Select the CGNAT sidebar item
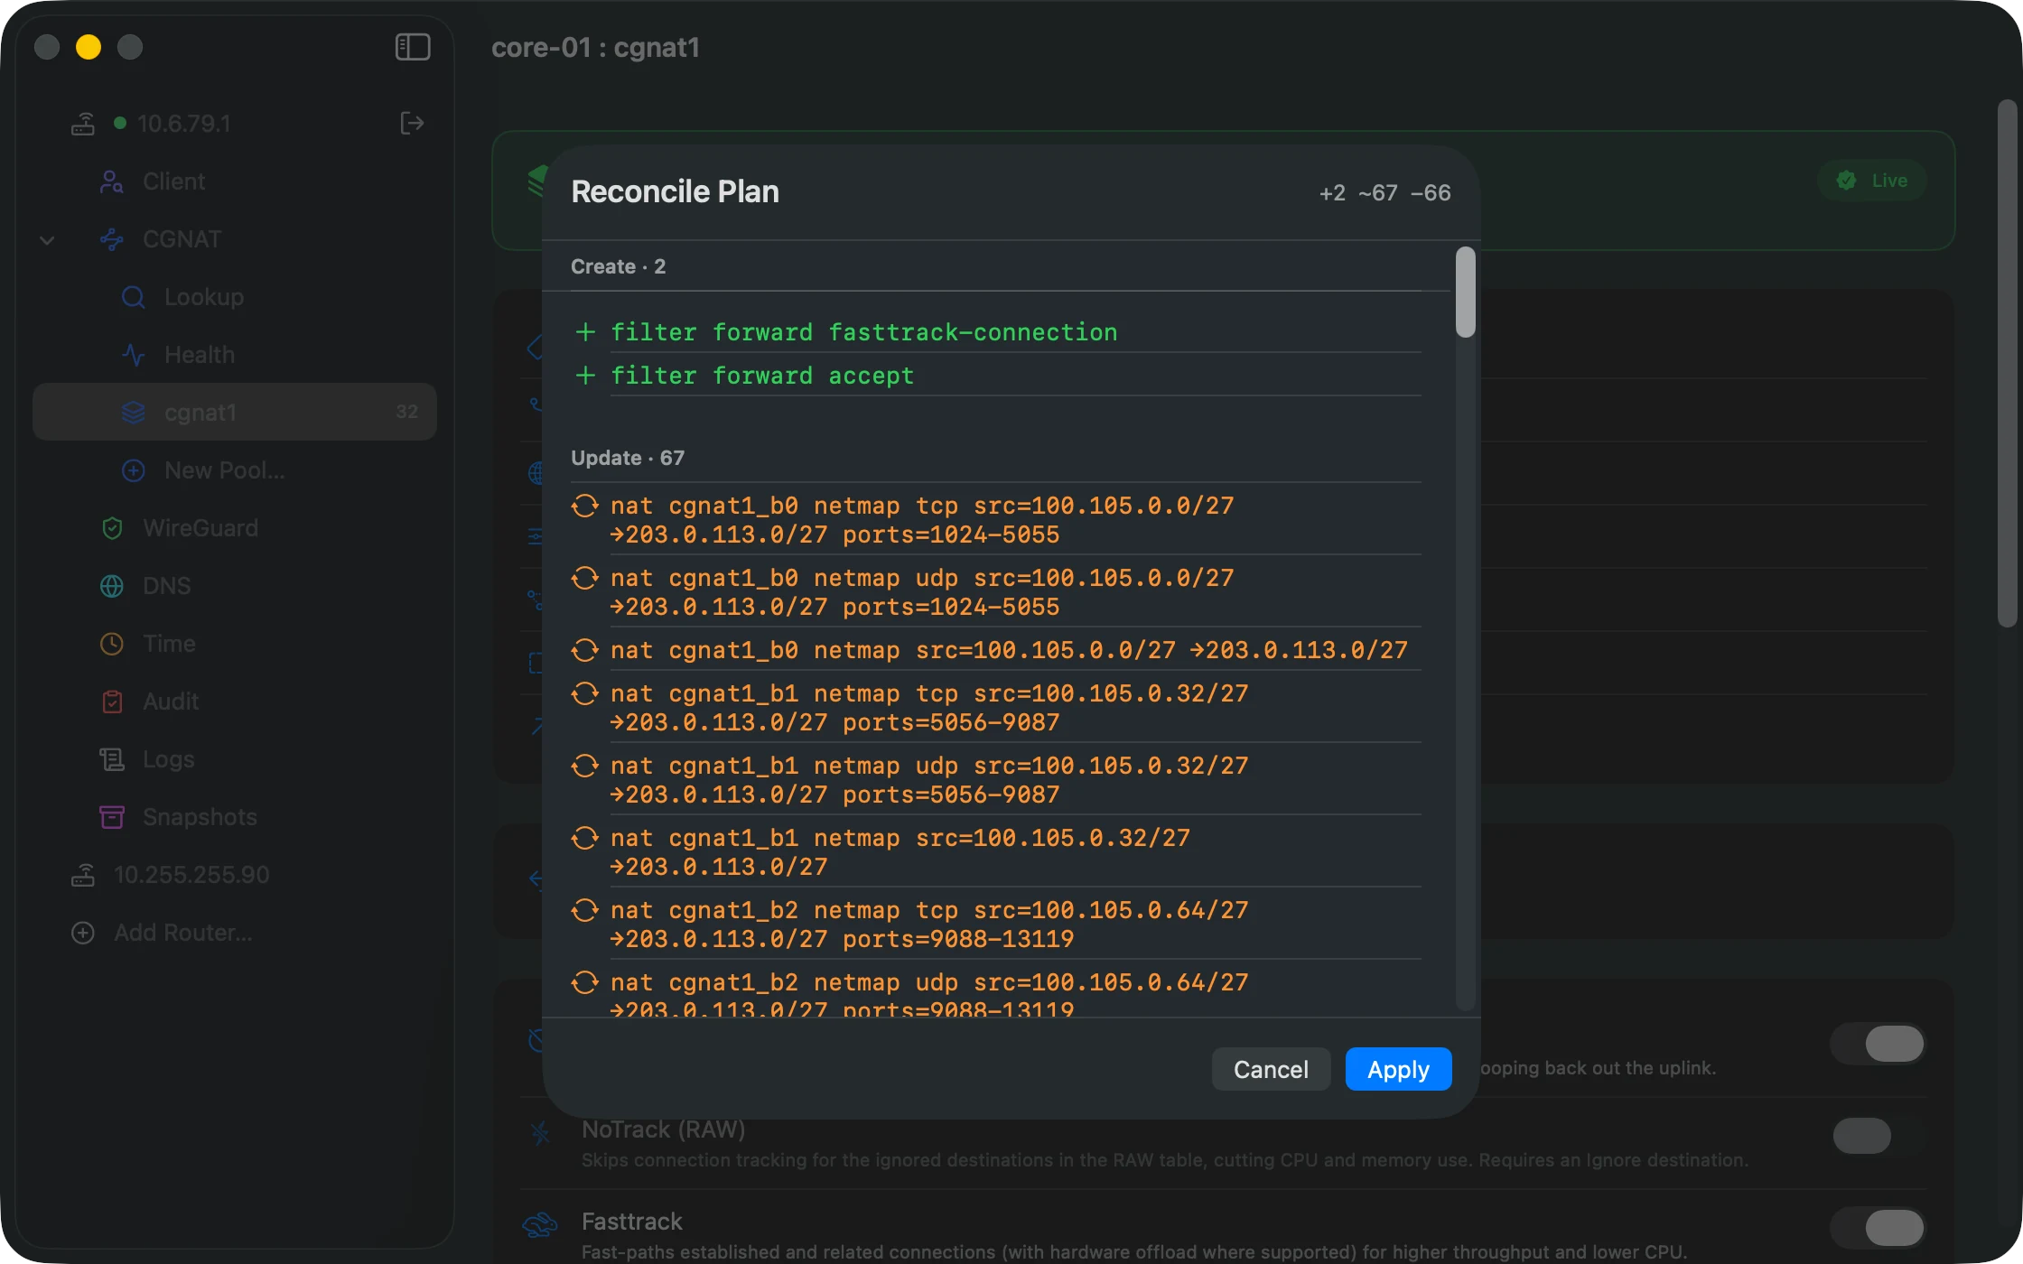Image resolution: width=2023 pixels, height=1264 pixels. 235,239
